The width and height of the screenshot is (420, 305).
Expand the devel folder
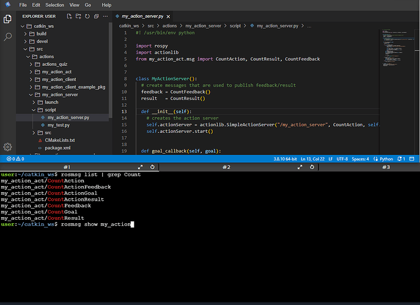click(x=26, y=41)
